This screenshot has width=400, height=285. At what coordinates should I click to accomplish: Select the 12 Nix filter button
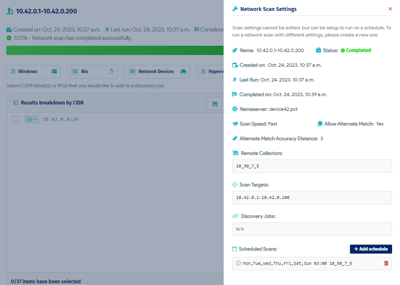[x=92, y=72]
